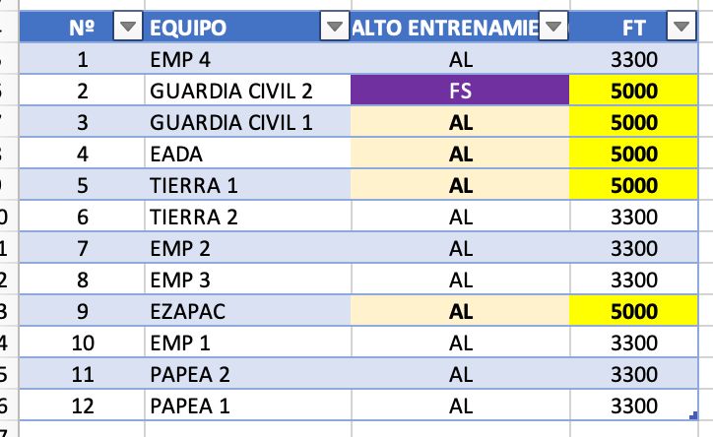The image size is (713, 437).
Task: Open the Nº column filter dropdown
Action: (x=128, y=29)
